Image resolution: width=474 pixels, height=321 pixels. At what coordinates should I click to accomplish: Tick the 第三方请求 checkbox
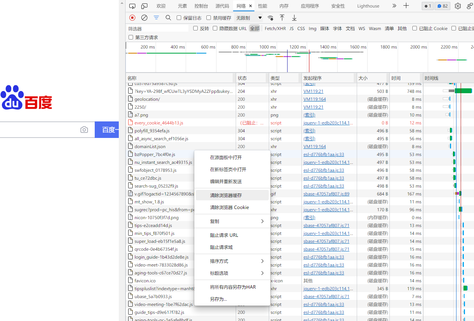[131, 37]
